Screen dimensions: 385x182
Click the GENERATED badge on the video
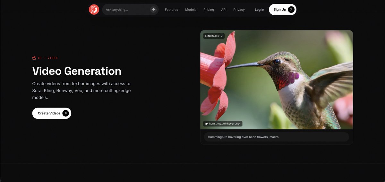point(214,36)
